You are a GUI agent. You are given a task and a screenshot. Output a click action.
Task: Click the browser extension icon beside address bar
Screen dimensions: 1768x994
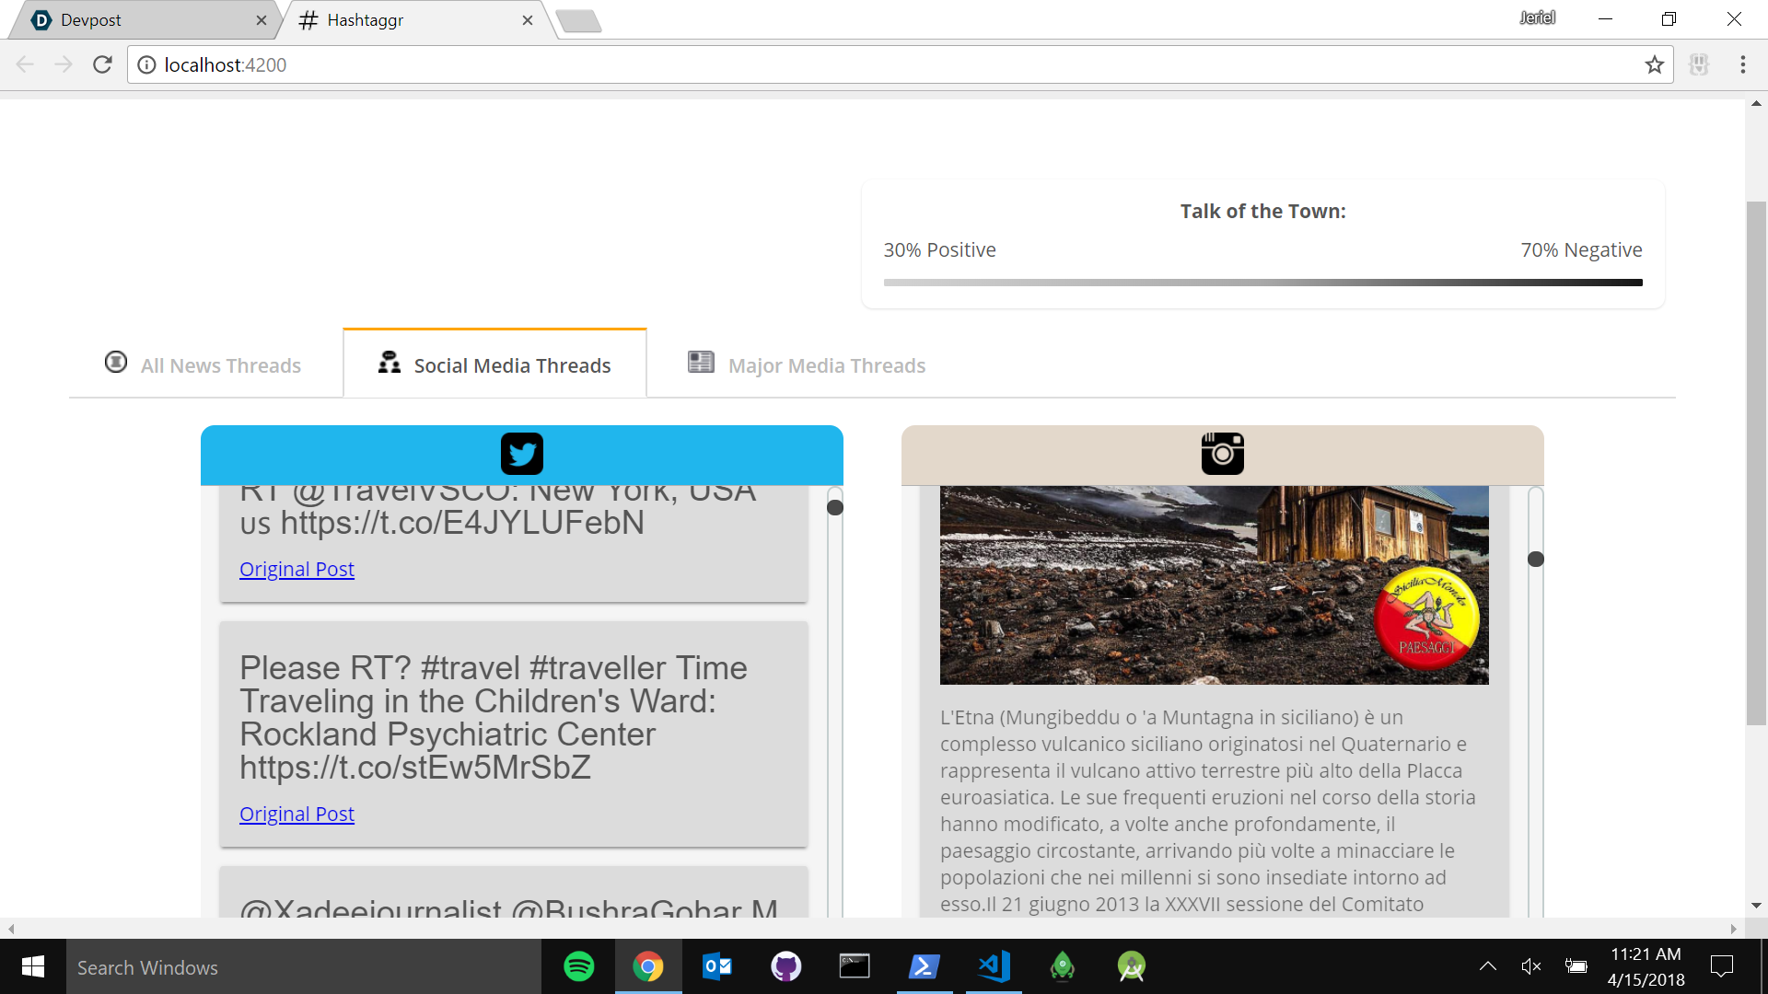[x=1699, y=64]
